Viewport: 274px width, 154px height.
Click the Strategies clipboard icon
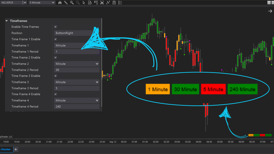[x=114, y=3]
